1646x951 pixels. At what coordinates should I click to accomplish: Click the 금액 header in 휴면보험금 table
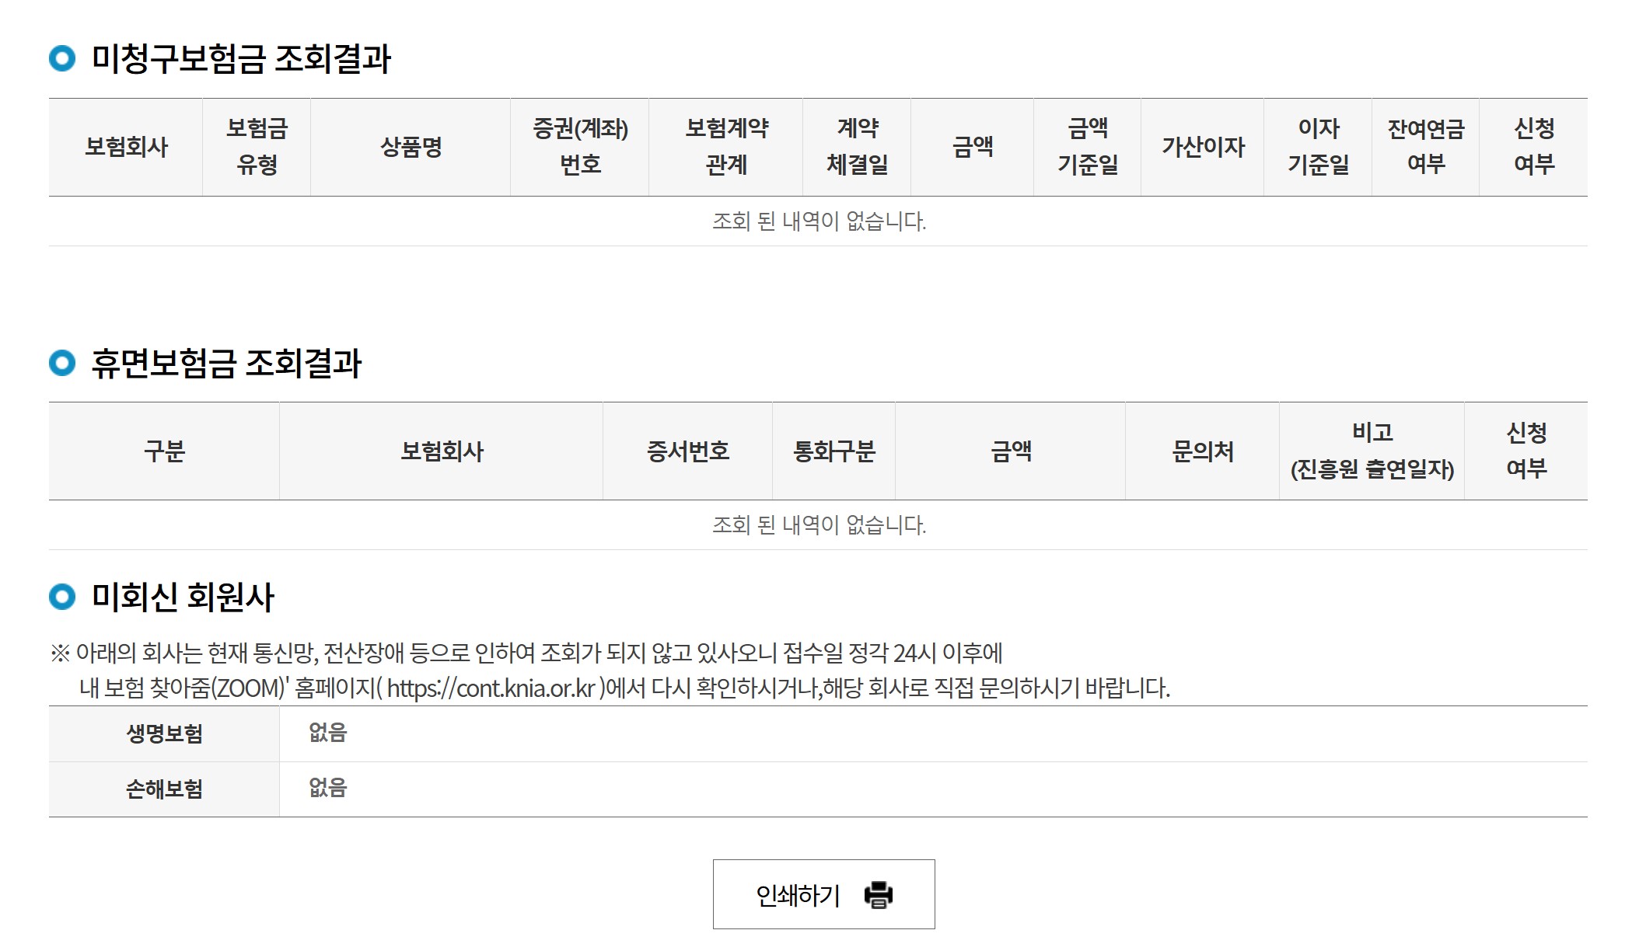[x=1011, y=451]
